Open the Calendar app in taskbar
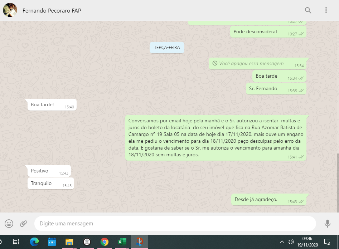This screenshot has width=339, height=249. point(52,242)
